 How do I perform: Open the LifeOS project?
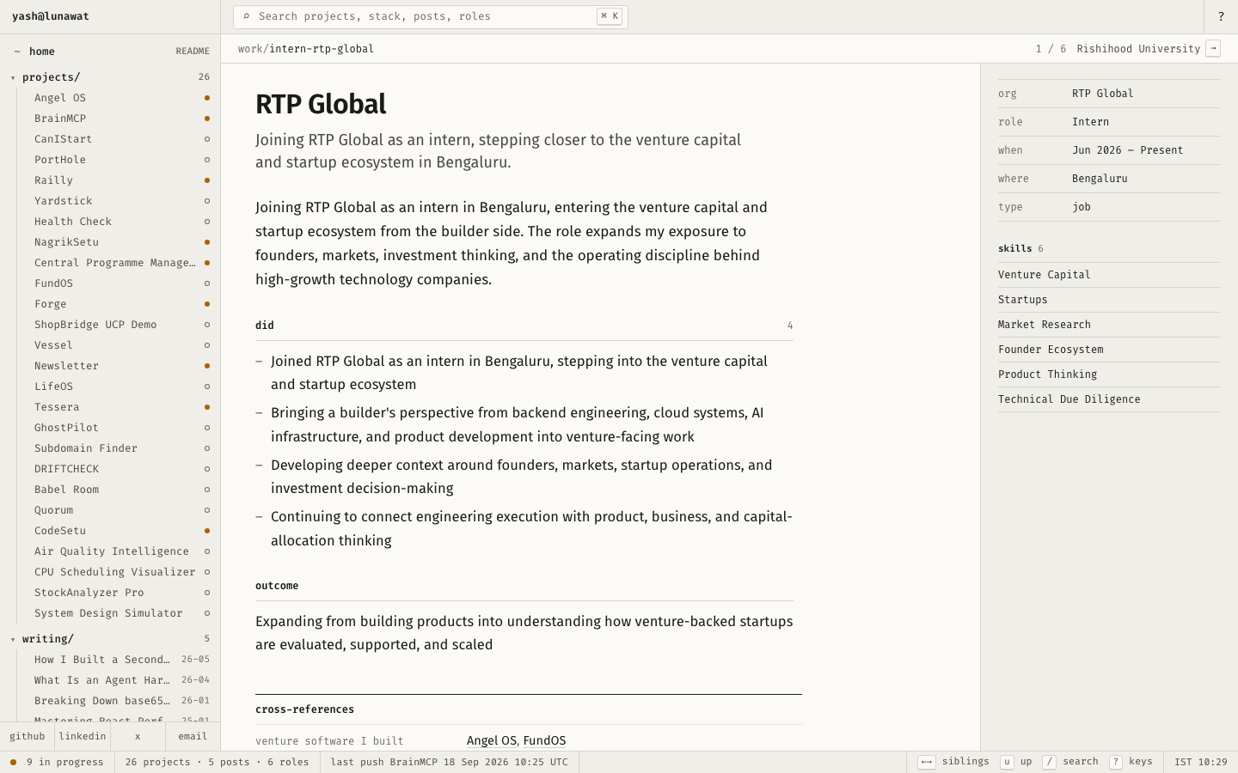120,386
